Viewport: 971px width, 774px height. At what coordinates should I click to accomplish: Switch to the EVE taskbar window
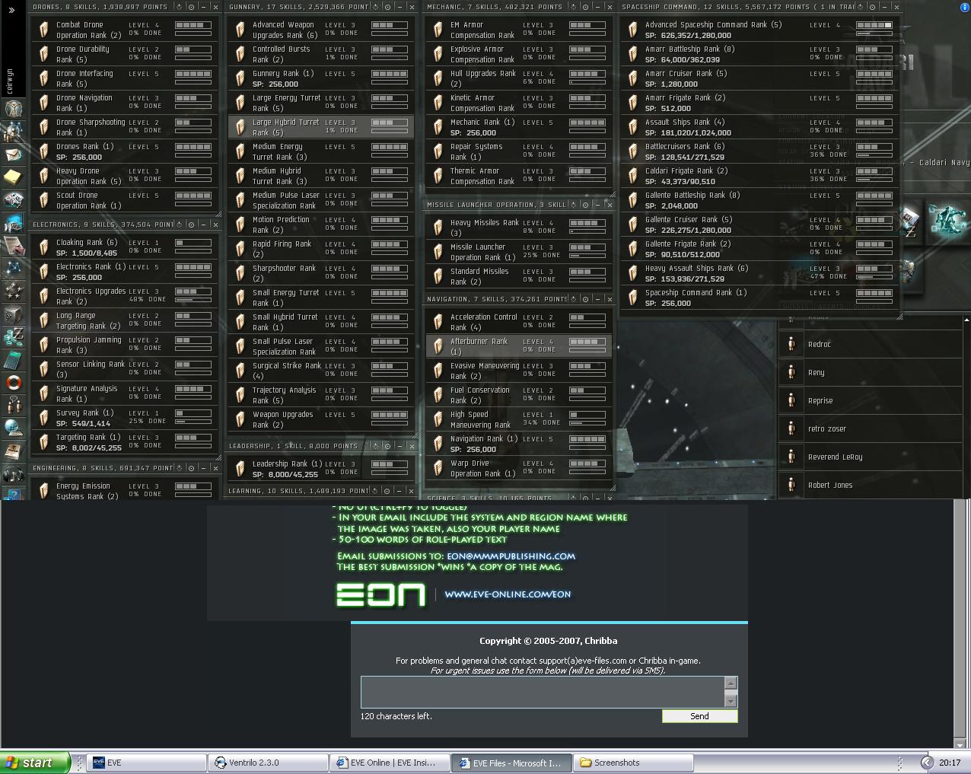[147, 763]
